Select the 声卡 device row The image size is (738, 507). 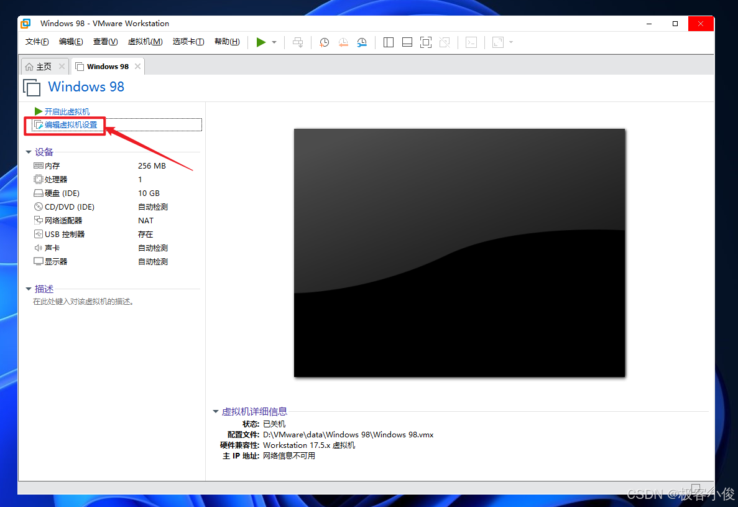tap(116, 248)
